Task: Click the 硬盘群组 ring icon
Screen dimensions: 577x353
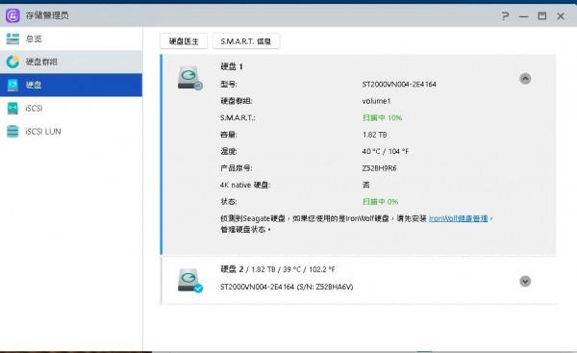Action: click(x=13, y=62)
